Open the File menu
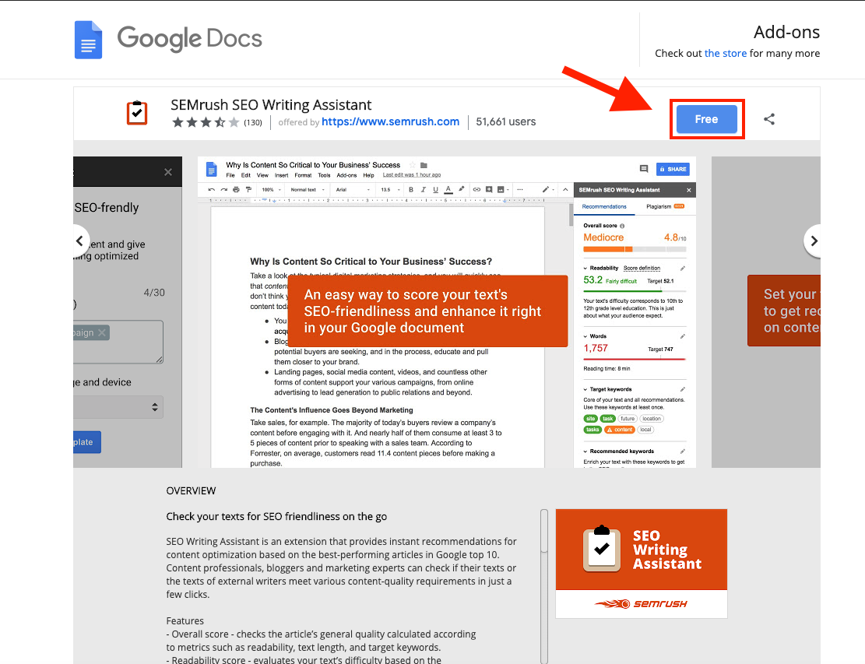865x664 pixels. [230, 175]
